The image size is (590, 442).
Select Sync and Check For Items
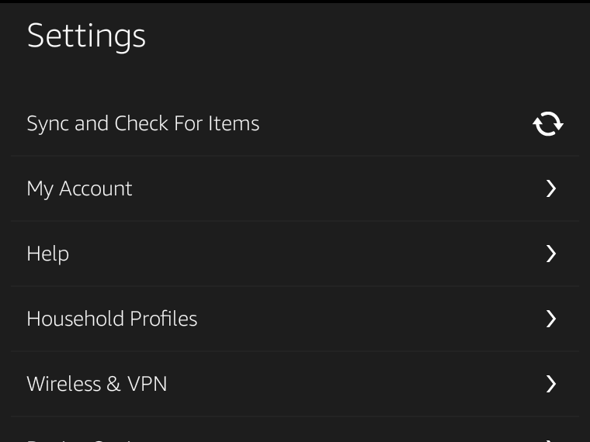143,123
